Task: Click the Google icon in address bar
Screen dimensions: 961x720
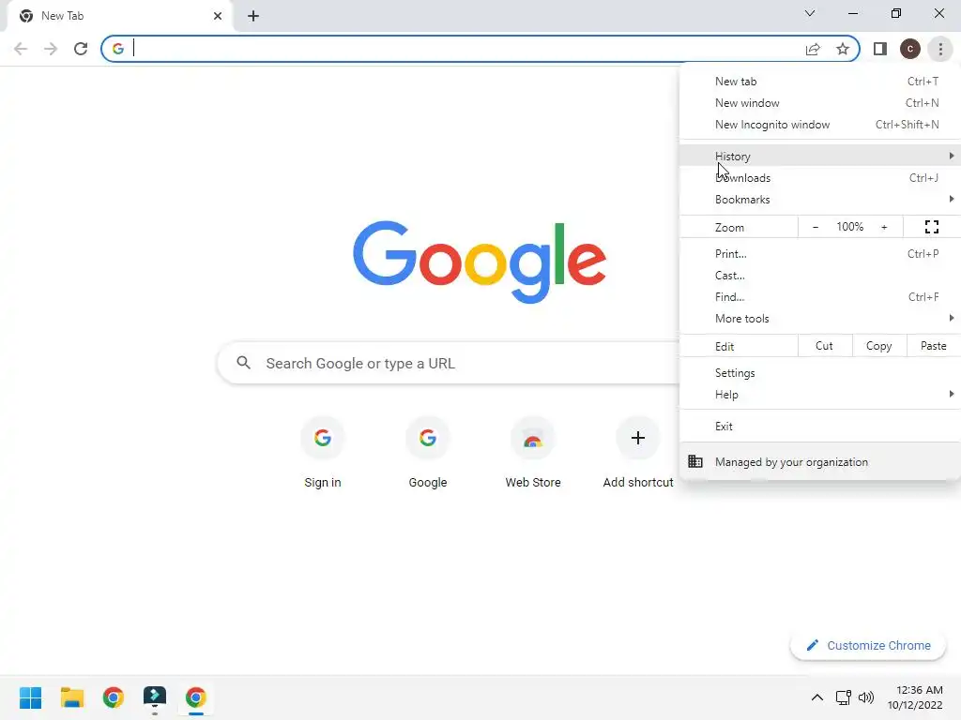Action: point(117,49)
